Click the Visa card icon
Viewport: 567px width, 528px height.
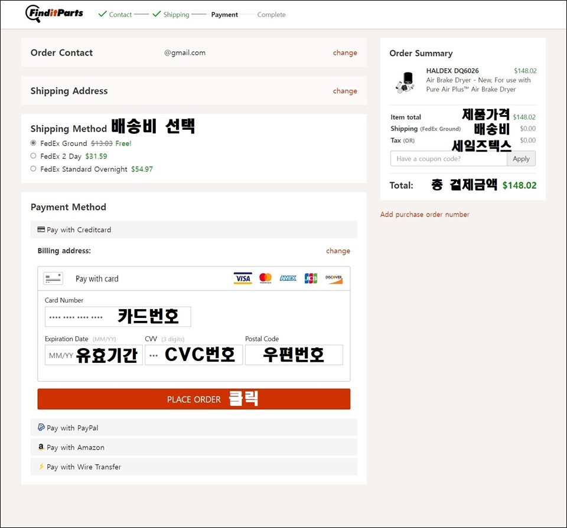pos(243,278)
